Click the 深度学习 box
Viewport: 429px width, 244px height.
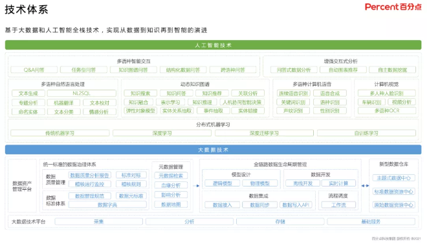click(162, 133)
